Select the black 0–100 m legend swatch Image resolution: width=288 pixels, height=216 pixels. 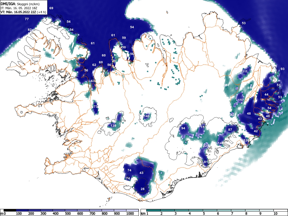click(10, 210)
